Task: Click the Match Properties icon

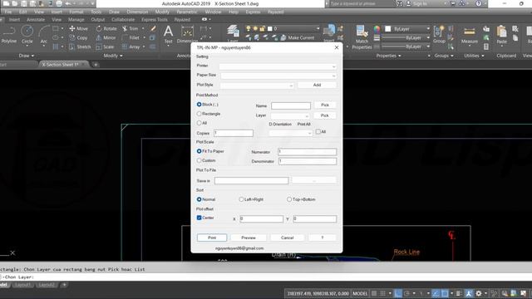Action: (x=362, y=37)
